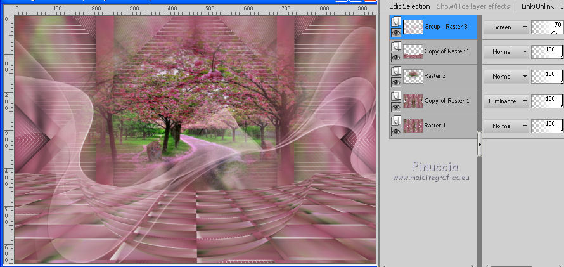Click the layer type icon of Group - Raster 3
The image size is (564, 267).
coord(395,22)
